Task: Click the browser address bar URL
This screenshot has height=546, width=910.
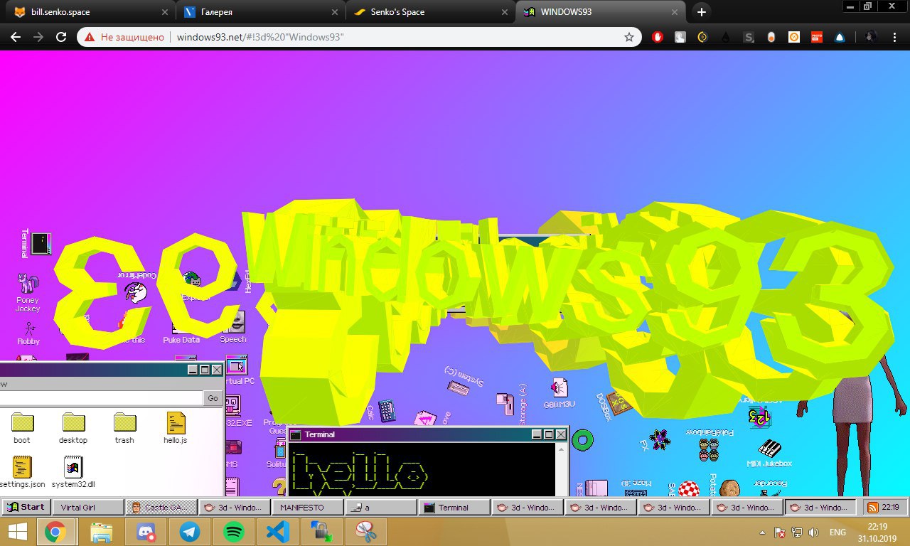Action: click(x=260, y=37)
